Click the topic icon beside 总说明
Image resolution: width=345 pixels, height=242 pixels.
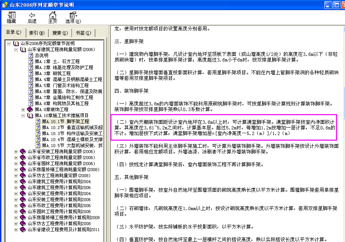tap(31, 56)
